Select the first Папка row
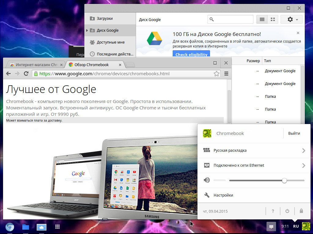This screenshot has height=234, width=313. pos(266,97)
